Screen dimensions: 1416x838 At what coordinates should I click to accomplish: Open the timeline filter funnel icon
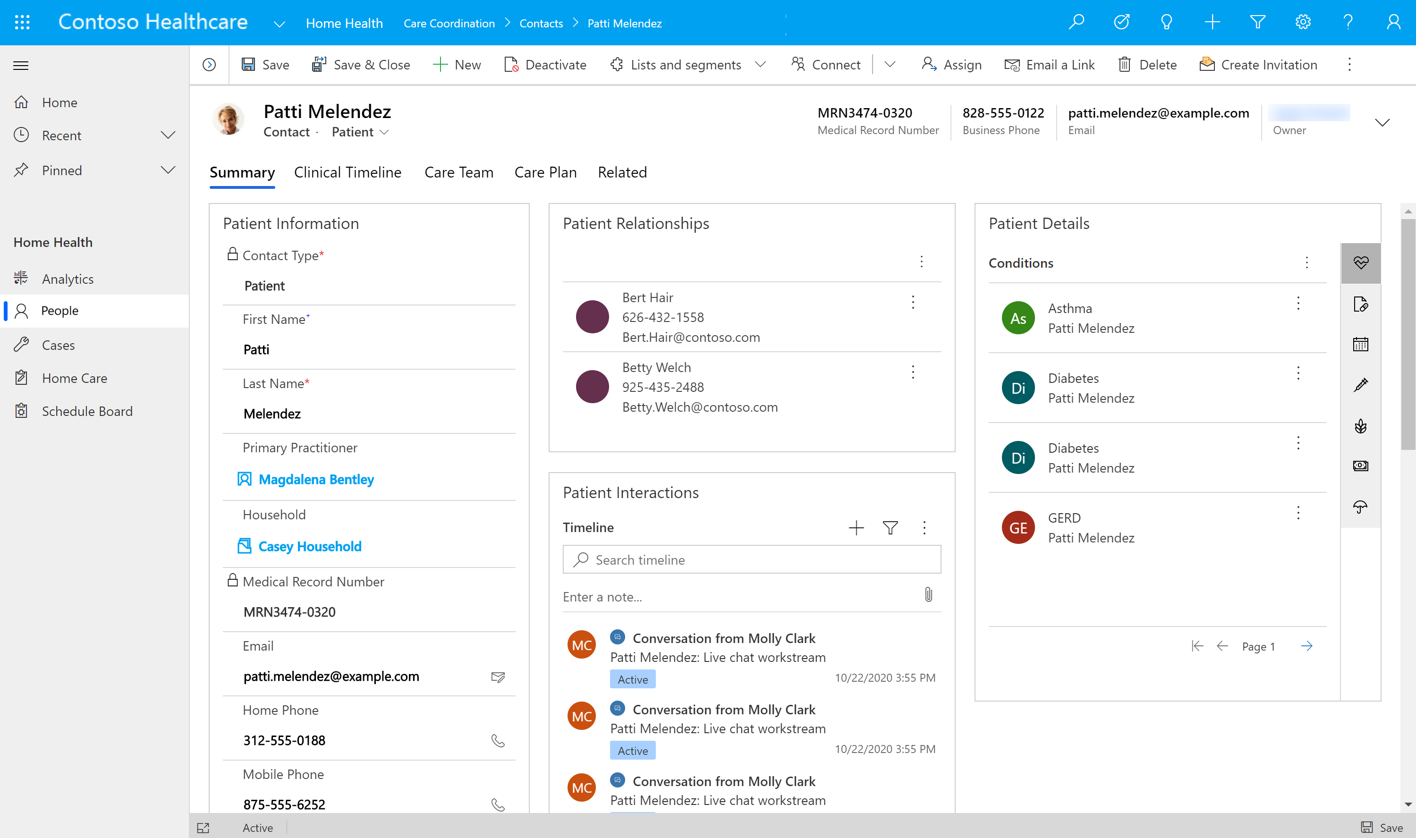pyautogui.click(x=890, y=527)
